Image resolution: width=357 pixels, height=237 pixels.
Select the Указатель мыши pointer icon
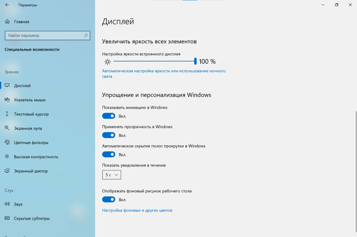7,100
